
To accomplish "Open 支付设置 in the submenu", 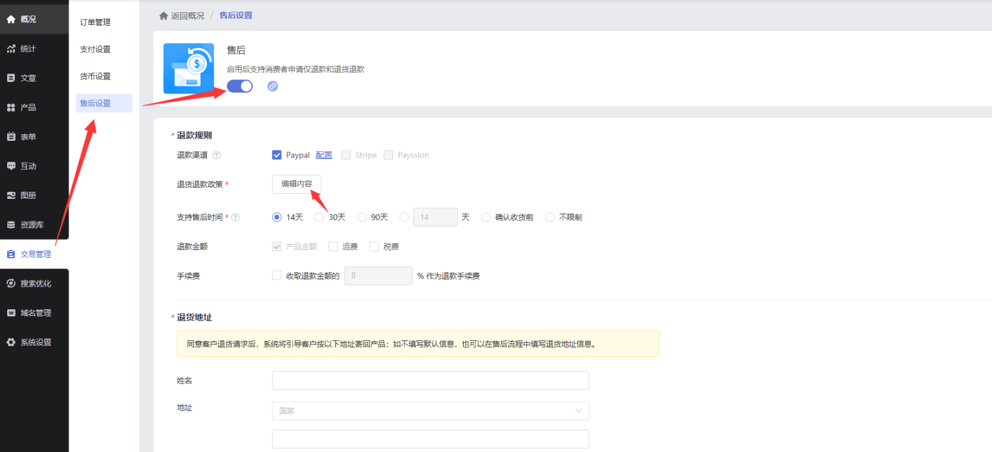I will [95, 50].
